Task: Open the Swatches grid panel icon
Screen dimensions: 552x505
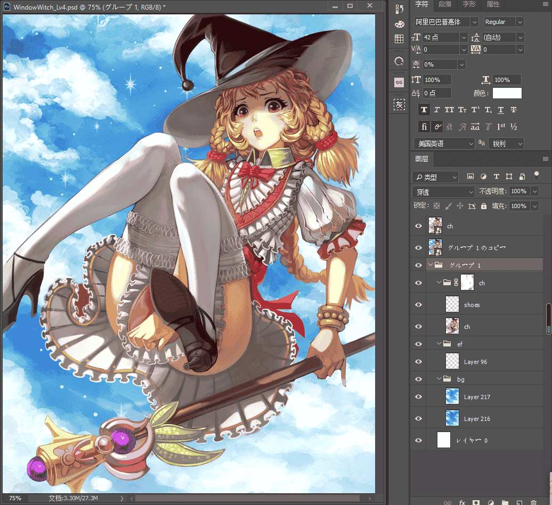Action: 399,39
